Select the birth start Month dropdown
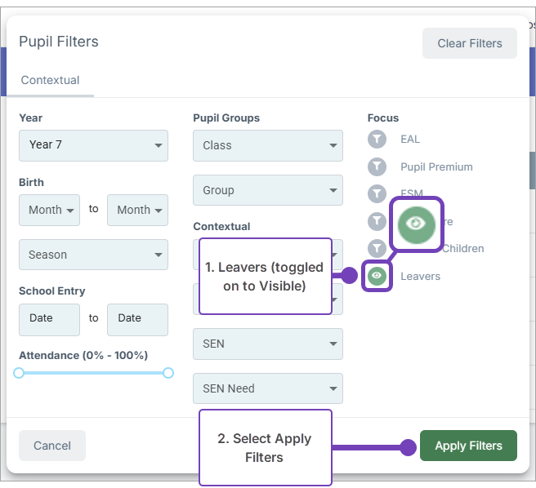The height and width of the screenshot is (488, 536). tap(49, 210)
